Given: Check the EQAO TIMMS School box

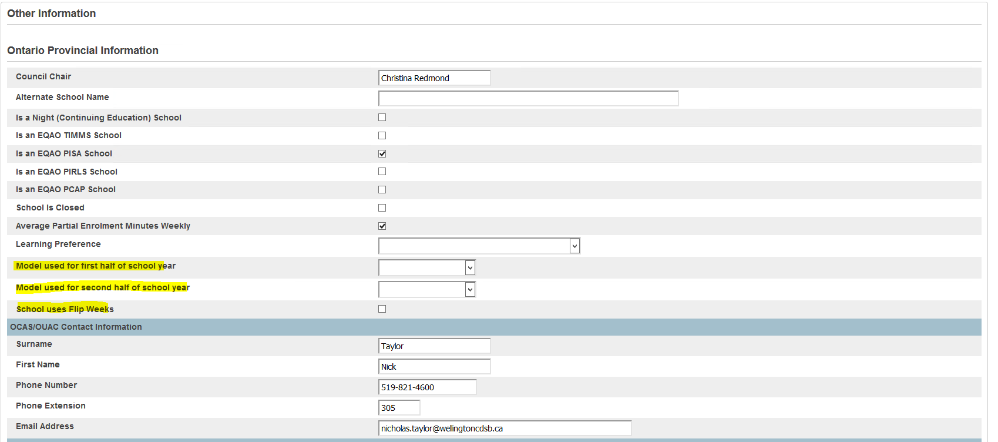Looking at the screenshot, I should pos(382,136).
